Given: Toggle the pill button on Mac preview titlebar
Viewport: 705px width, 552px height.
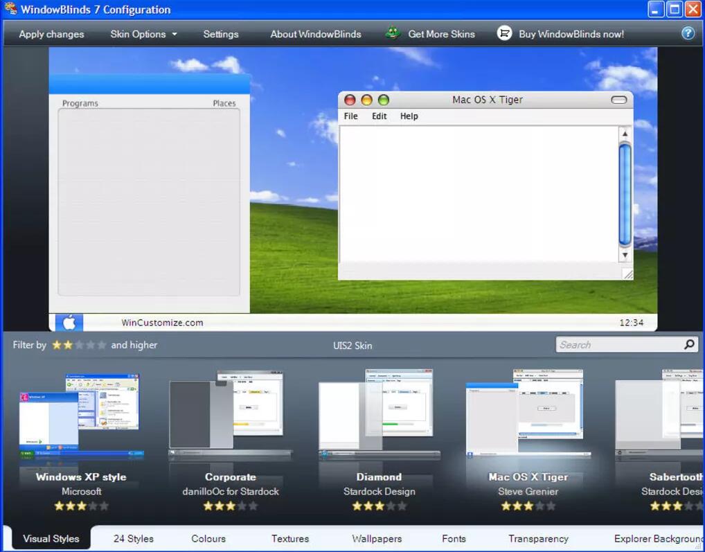Looking at the screenshot, I should [618, 100].
